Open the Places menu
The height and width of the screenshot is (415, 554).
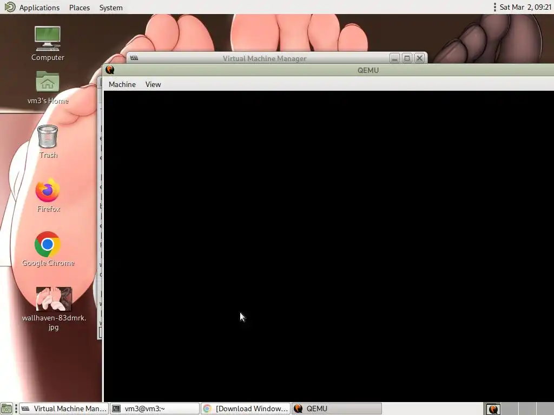pyautogui.click(x=80, y=8)
